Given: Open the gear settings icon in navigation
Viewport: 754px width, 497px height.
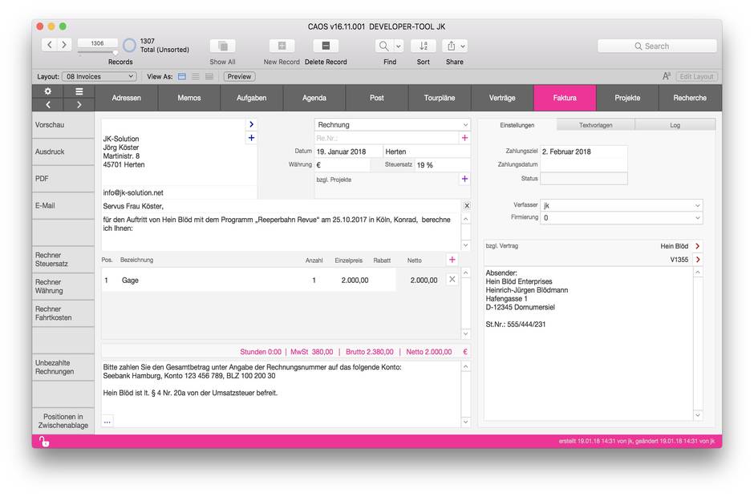Looking at the screenshot, I should 47,91.
